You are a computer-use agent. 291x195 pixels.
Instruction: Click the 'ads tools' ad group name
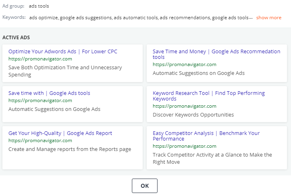coord(39,6)
